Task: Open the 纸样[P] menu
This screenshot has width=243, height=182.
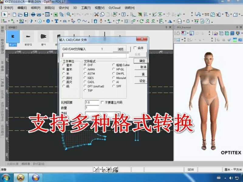Action: pyautogui.click(x=36, y=8)
